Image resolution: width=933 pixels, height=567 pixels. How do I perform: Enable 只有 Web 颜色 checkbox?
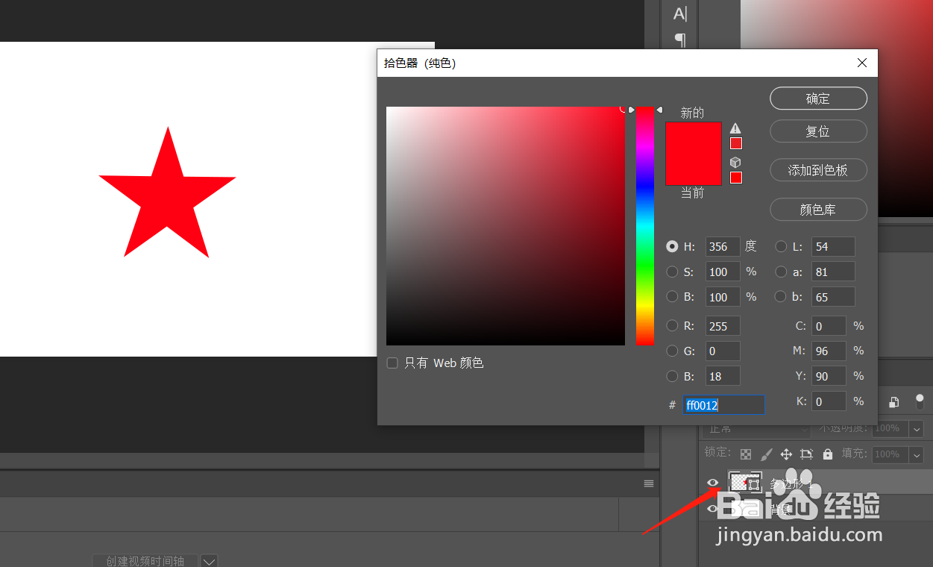[392, 363]
